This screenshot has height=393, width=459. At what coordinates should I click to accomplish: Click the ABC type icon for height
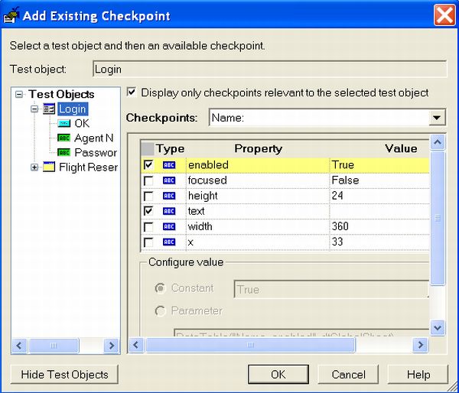(169, 196)
